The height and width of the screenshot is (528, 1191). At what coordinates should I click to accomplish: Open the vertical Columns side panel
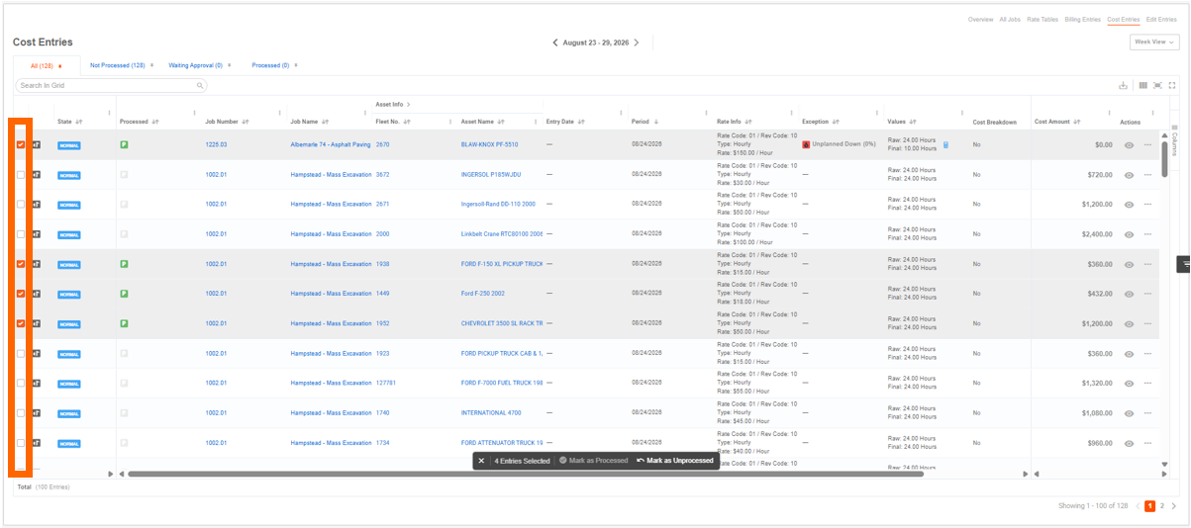1174,144
